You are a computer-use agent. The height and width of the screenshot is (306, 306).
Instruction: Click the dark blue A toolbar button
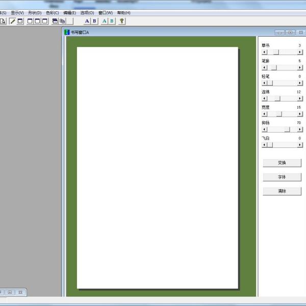tap(87, 21)
